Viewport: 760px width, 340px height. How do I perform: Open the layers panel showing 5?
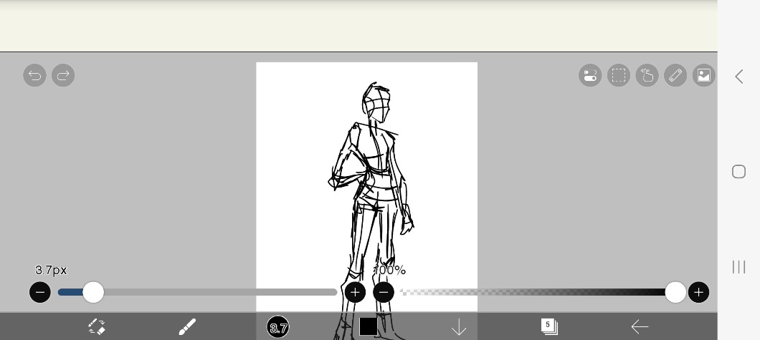click(x=549, y=326)
